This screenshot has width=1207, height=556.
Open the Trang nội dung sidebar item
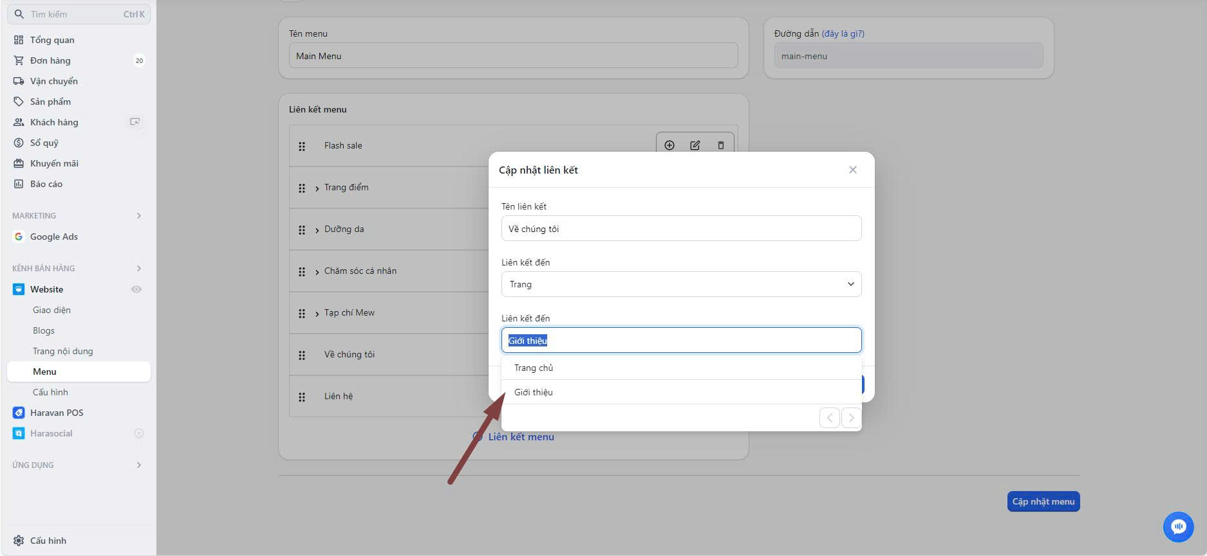point(63,351)
